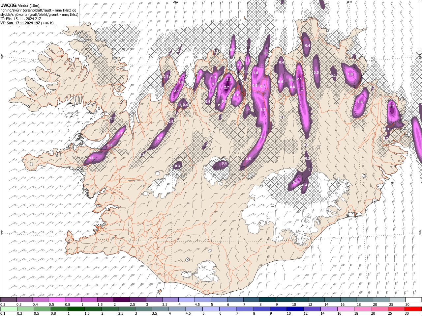Click the 'slydda/snjókoma' legend description line
The width and height of the screenshot is (422, 316).
tap(39, 14)
